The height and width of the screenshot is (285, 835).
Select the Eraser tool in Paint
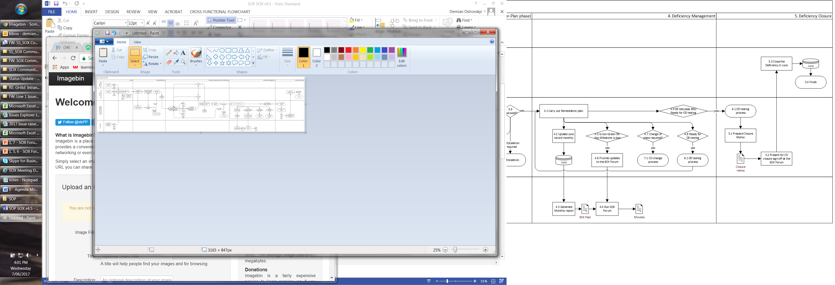click(x=169, y=61)
